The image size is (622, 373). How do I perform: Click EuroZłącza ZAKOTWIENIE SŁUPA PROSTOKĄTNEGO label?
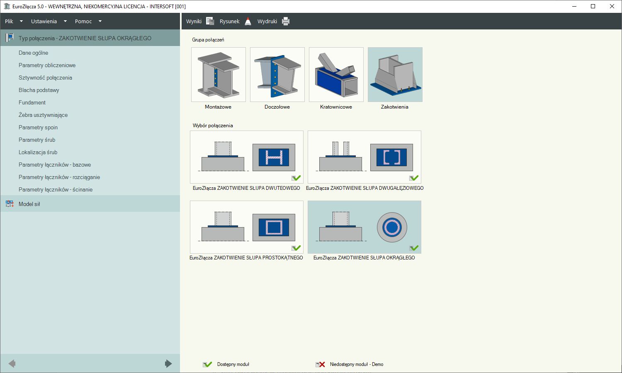tap(246, 257)
